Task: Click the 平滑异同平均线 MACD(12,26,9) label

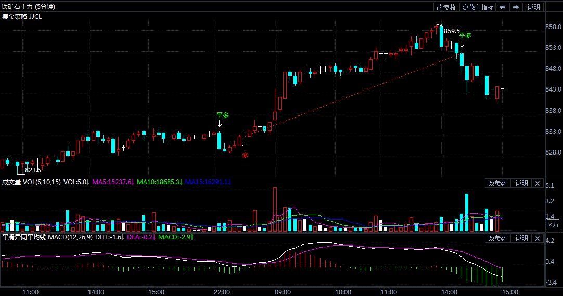Action: coord(47,237)
